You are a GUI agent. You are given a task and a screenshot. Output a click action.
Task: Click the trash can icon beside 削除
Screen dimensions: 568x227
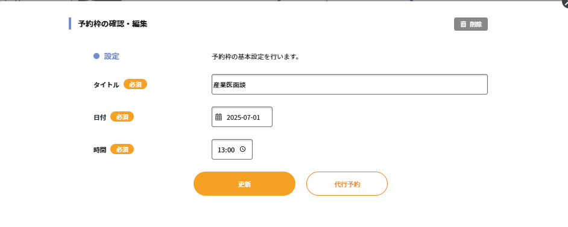coord(463,24)
